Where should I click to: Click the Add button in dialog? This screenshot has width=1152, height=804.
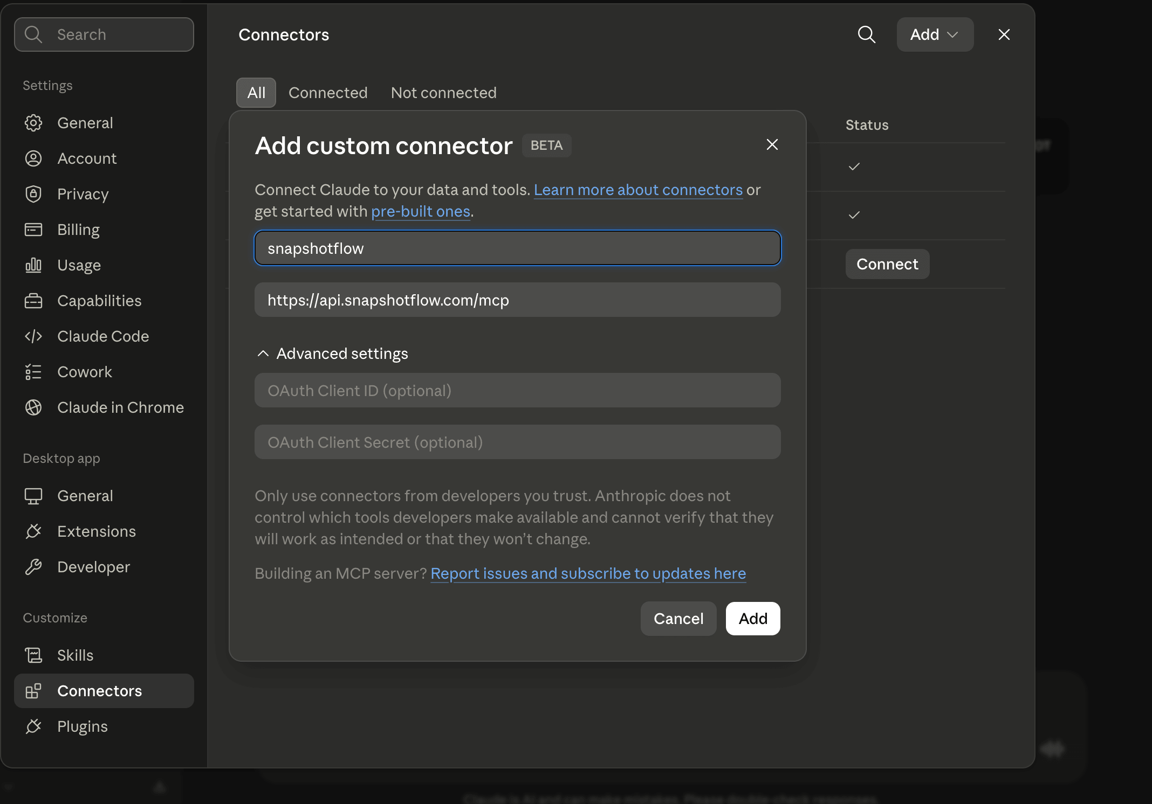click(x=753, y=619)
